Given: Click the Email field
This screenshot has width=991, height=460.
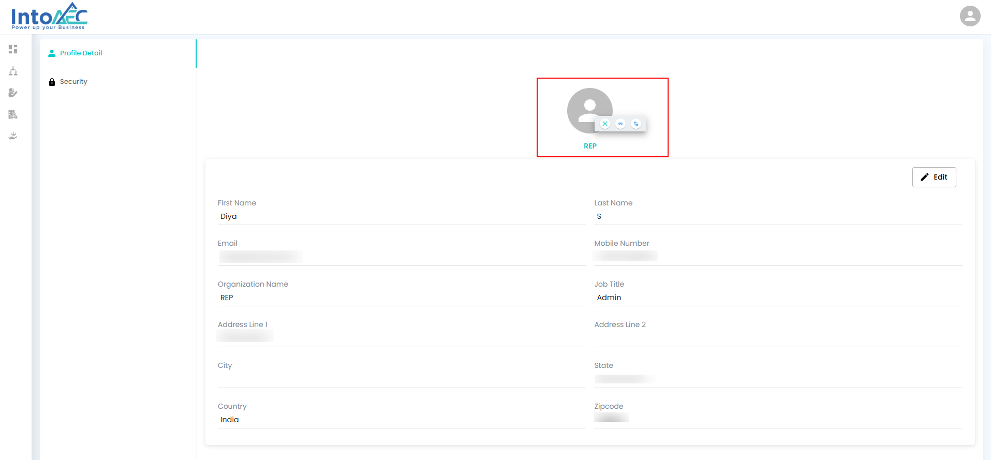Looking at the screenshot, I should 402,257.
